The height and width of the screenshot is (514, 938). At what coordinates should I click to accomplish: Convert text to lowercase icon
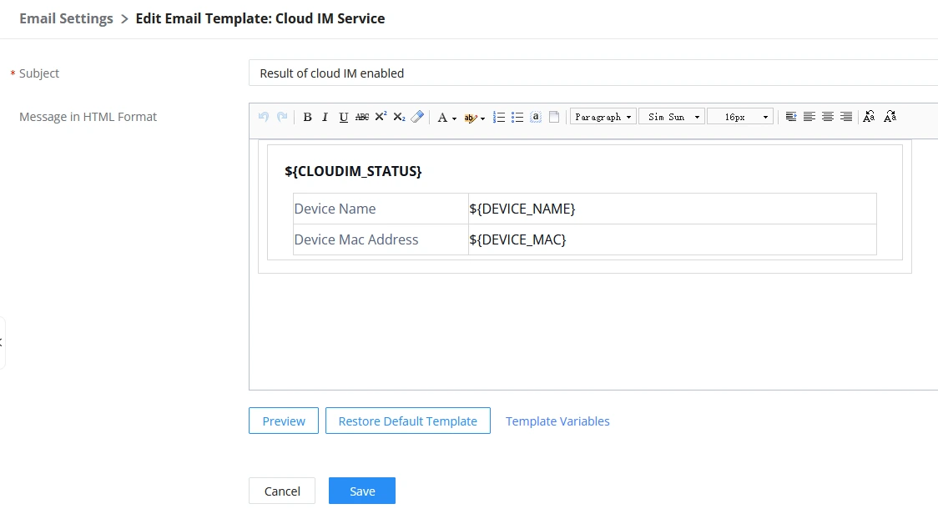[890, 117]
